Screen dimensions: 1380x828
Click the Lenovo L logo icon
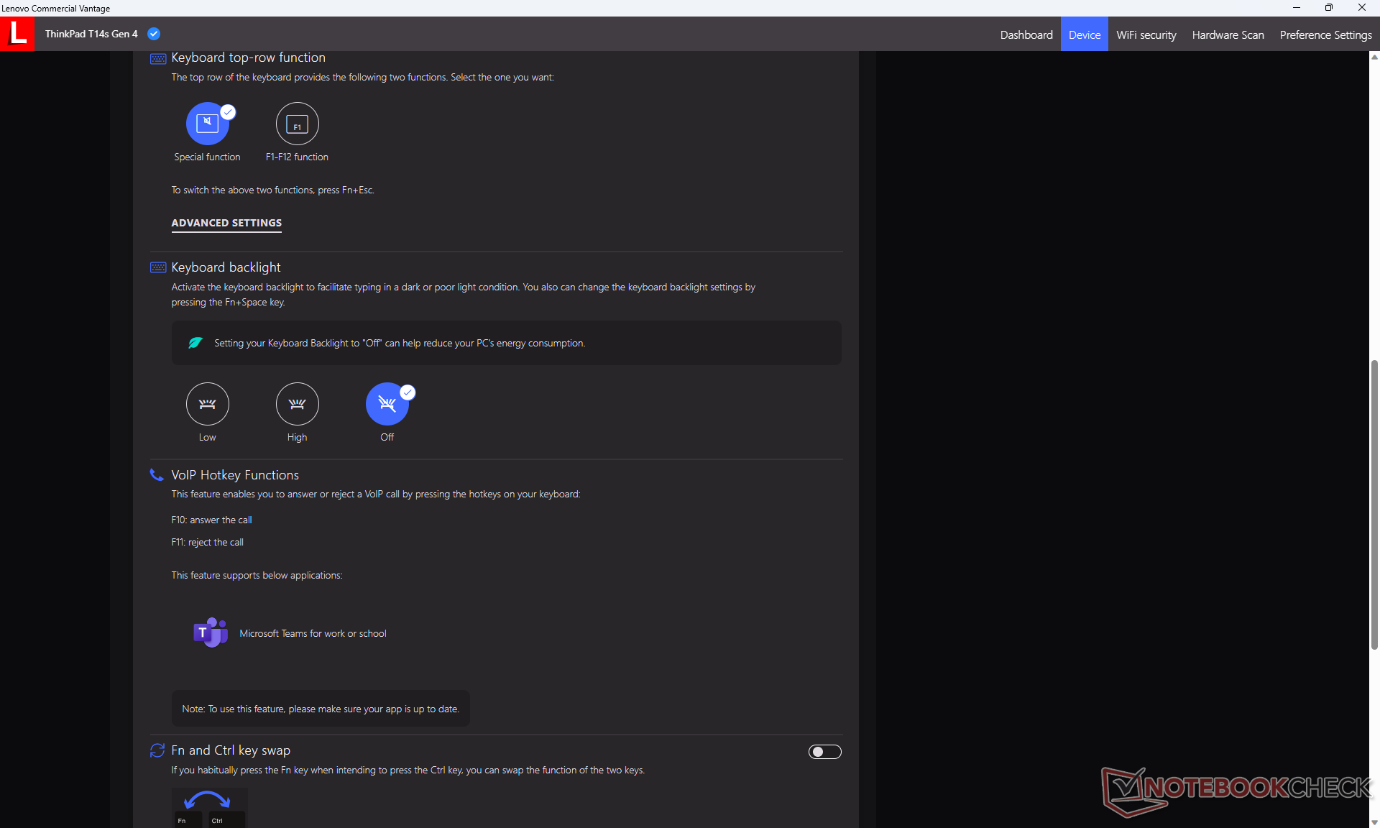(x=17, y=34)
